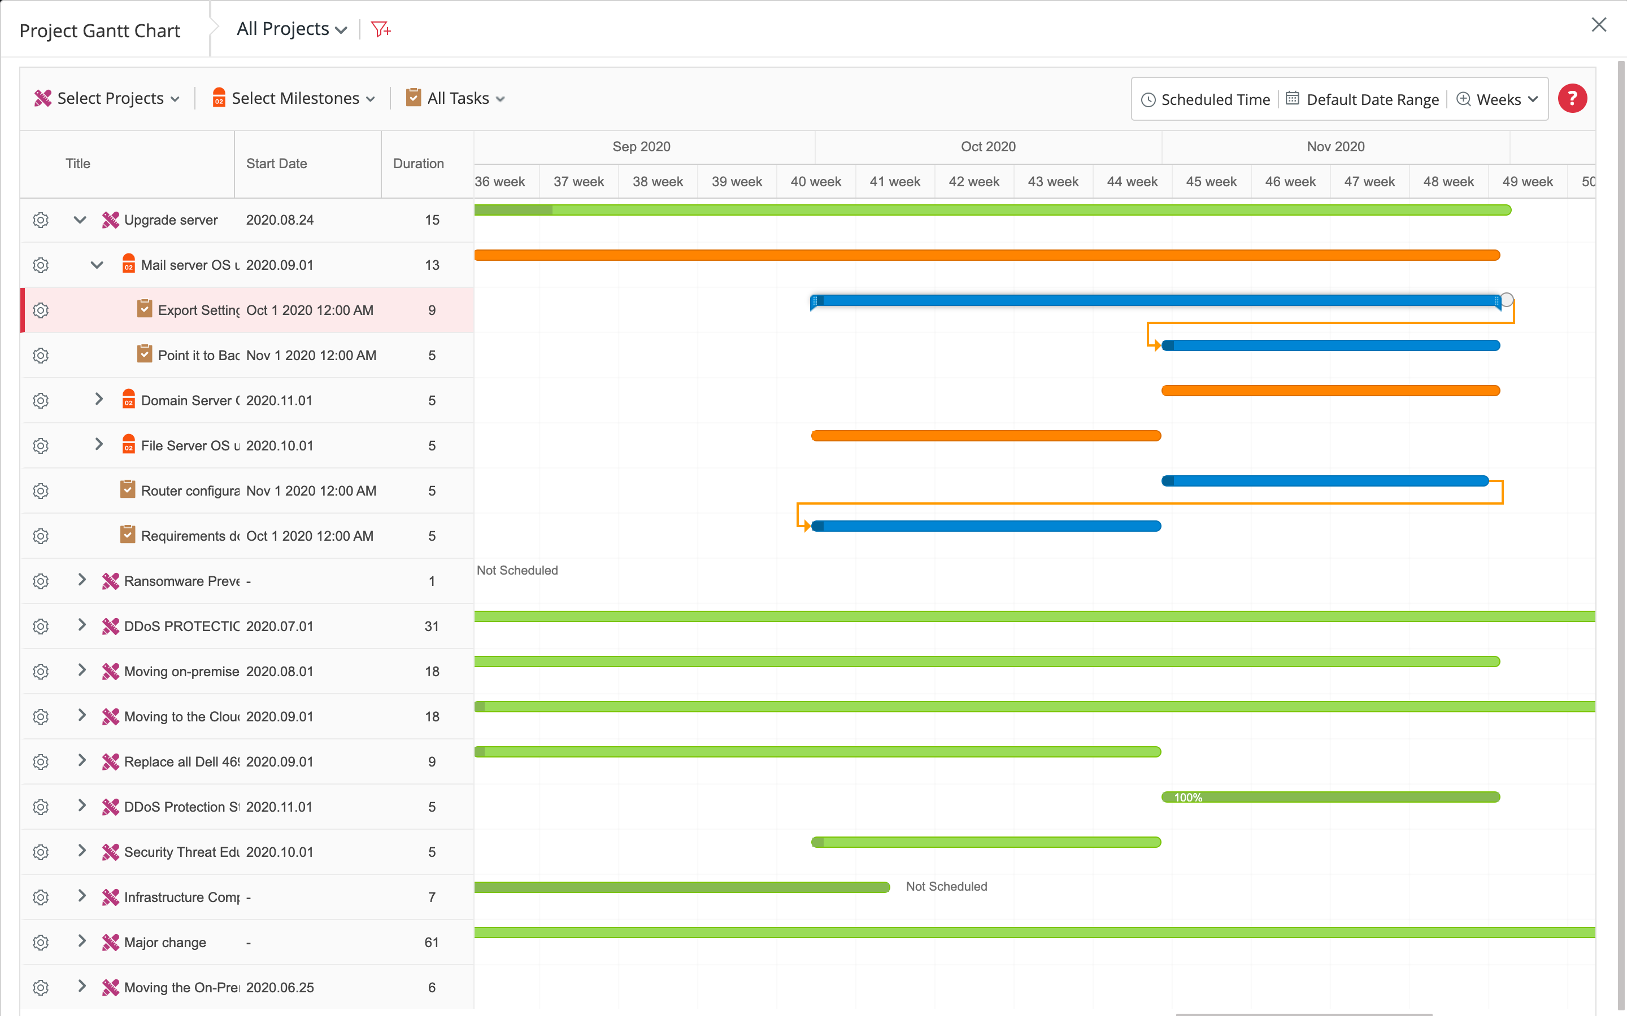Viewport: 1627px width, 1016px height.
Task: Click the red add-filter funnel icon
Action: pos(381,29)
